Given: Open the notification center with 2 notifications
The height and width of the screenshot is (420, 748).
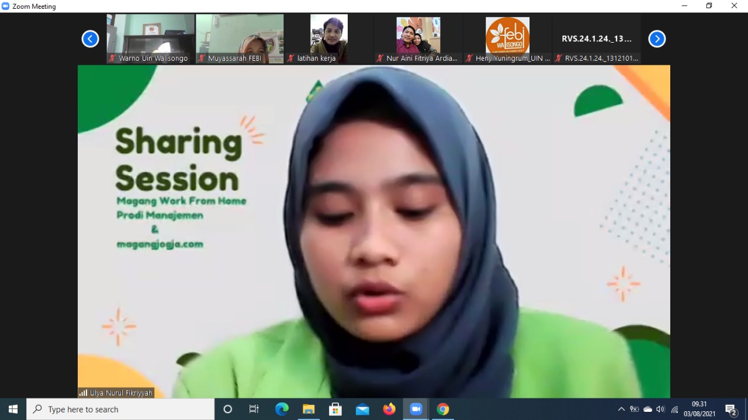Looking at the screenshot, I should (x=731, y=409).
